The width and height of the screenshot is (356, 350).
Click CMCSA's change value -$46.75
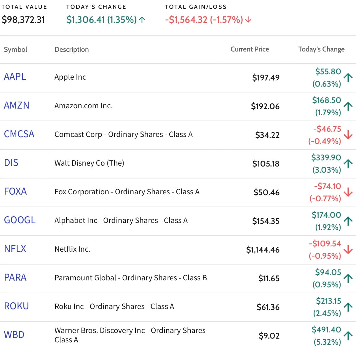(327, 129)
